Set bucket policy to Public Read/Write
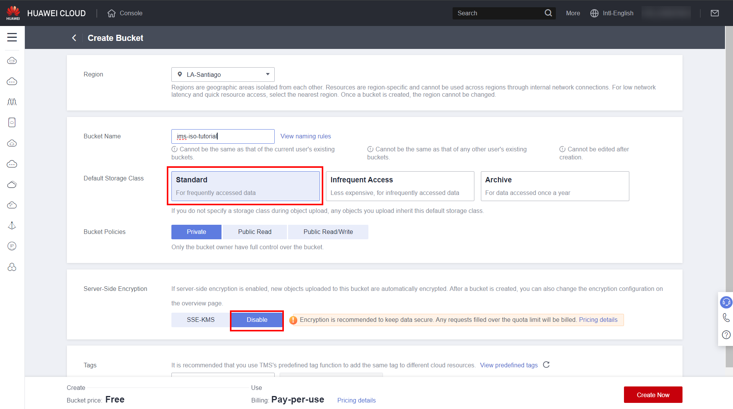The image size is (733, 409). [x=328, y=232]
